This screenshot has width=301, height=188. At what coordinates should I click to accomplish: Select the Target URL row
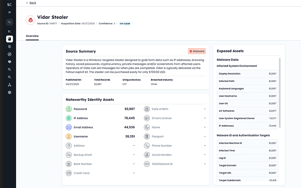(x=248, y=173)
